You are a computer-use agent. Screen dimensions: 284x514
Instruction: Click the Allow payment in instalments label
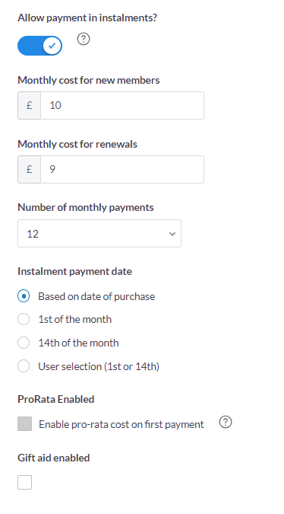(x=87, y=18)
